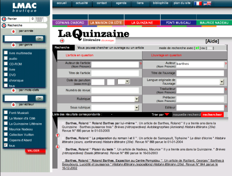The height and width of the screenshot is (176, 232).
Task: Click the nouvelle recherche button
Action: pos(187,114)
